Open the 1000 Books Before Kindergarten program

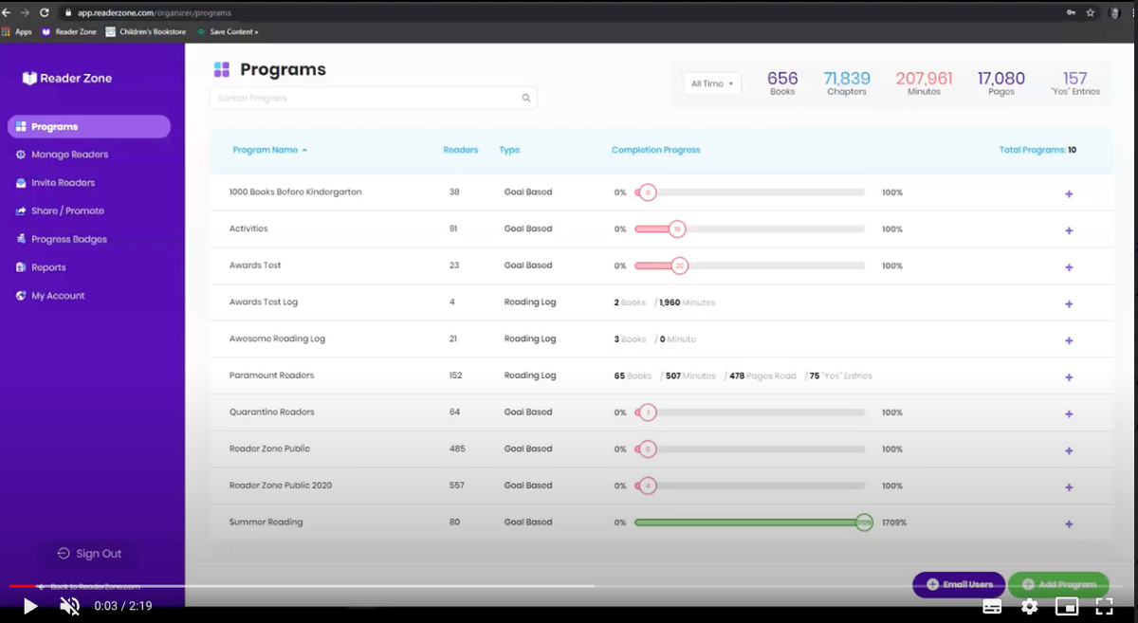(295, 192)
